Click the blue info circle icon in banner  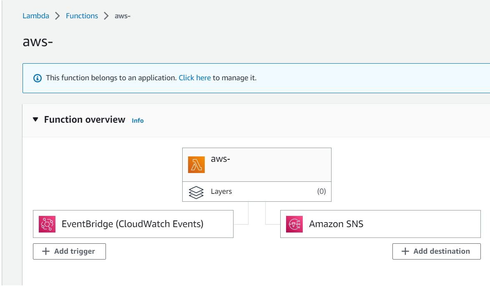[38, 78]
